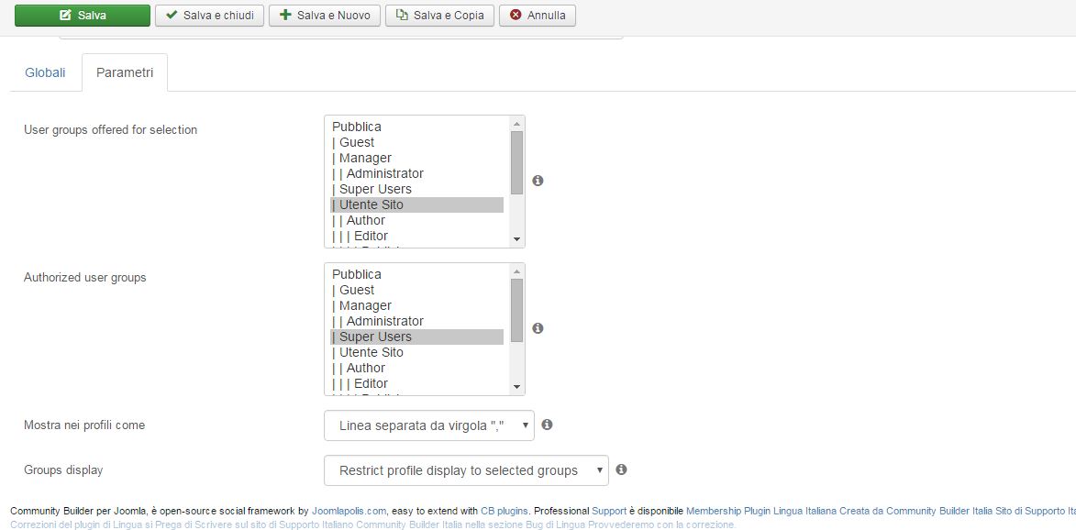Click Salva e chiudi button
This screenshot has height=530, width=1076.
click(x=210, y=16)
